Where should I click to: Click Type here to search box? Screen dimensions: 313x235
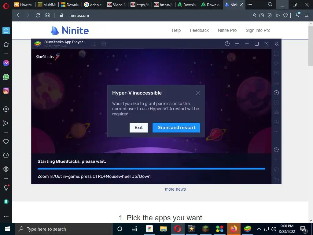(64, 229)
